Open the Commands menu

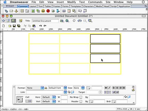click(x=95, y=2)
